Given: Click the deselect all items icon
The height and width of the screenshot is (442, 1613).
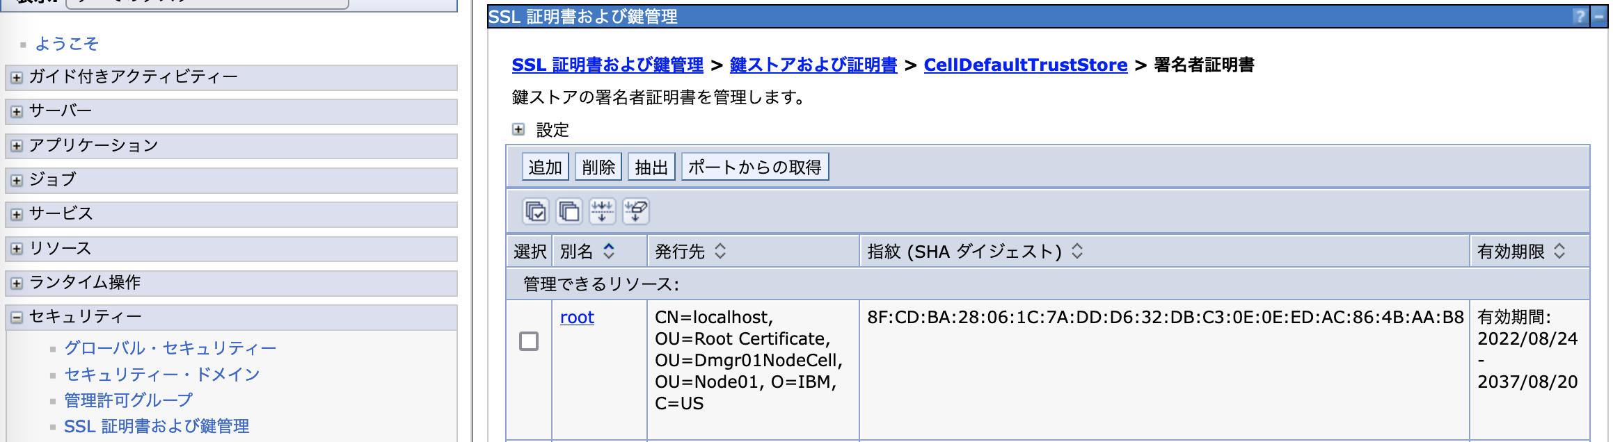Looking at the screenshot, I should coord(569,211).
